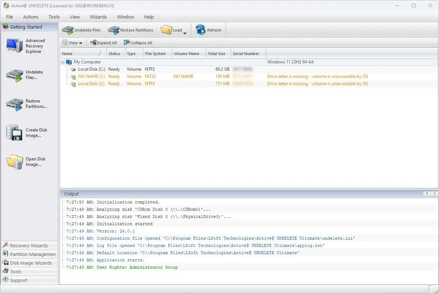Sort the list by Name column header
439x294 pixels.
(83, 54)
